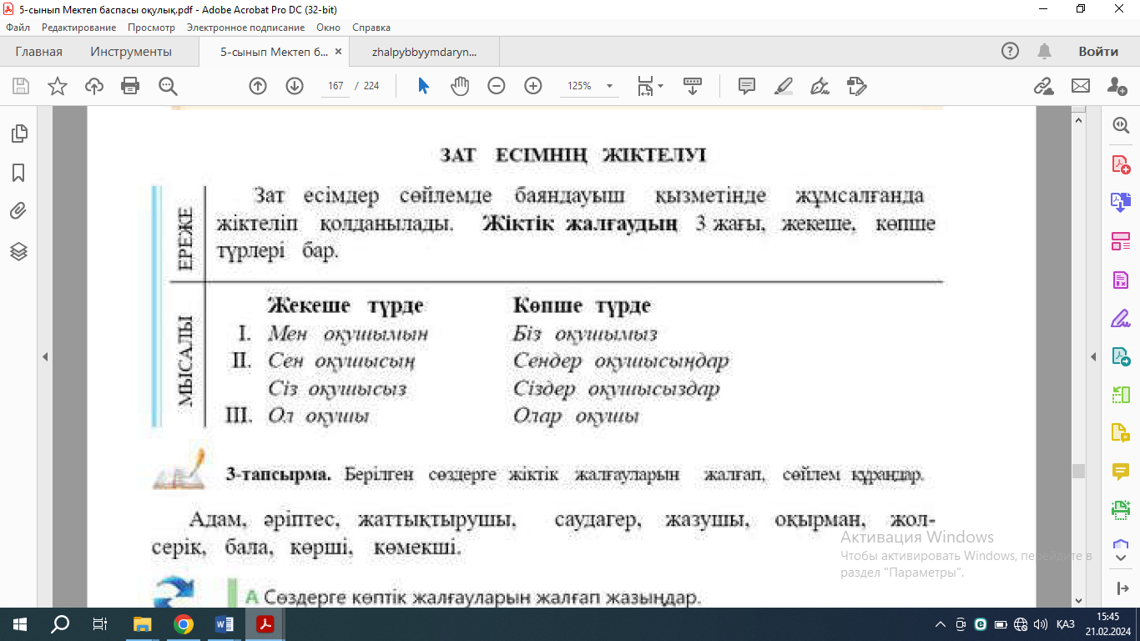This screenshot has height=641, width=1140.
Task: Open the bookmarks panel in left sidebar
Action: pyautogui.click(x=18, y=173)
